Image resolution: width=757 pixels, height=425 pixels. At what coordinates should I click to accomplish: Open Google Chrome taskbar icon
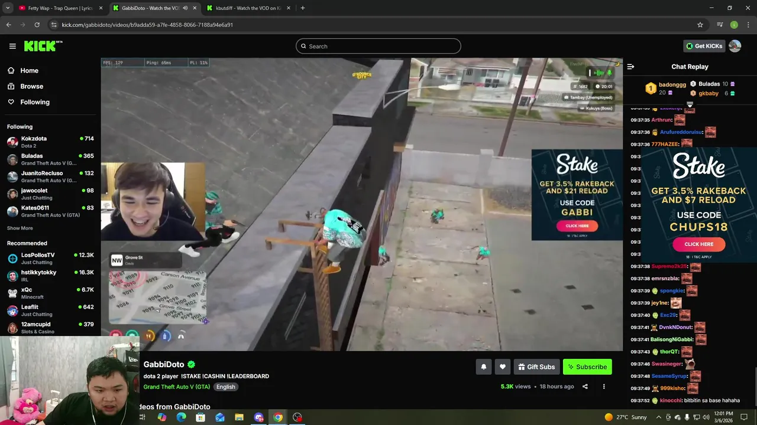(x=278, y=417)
